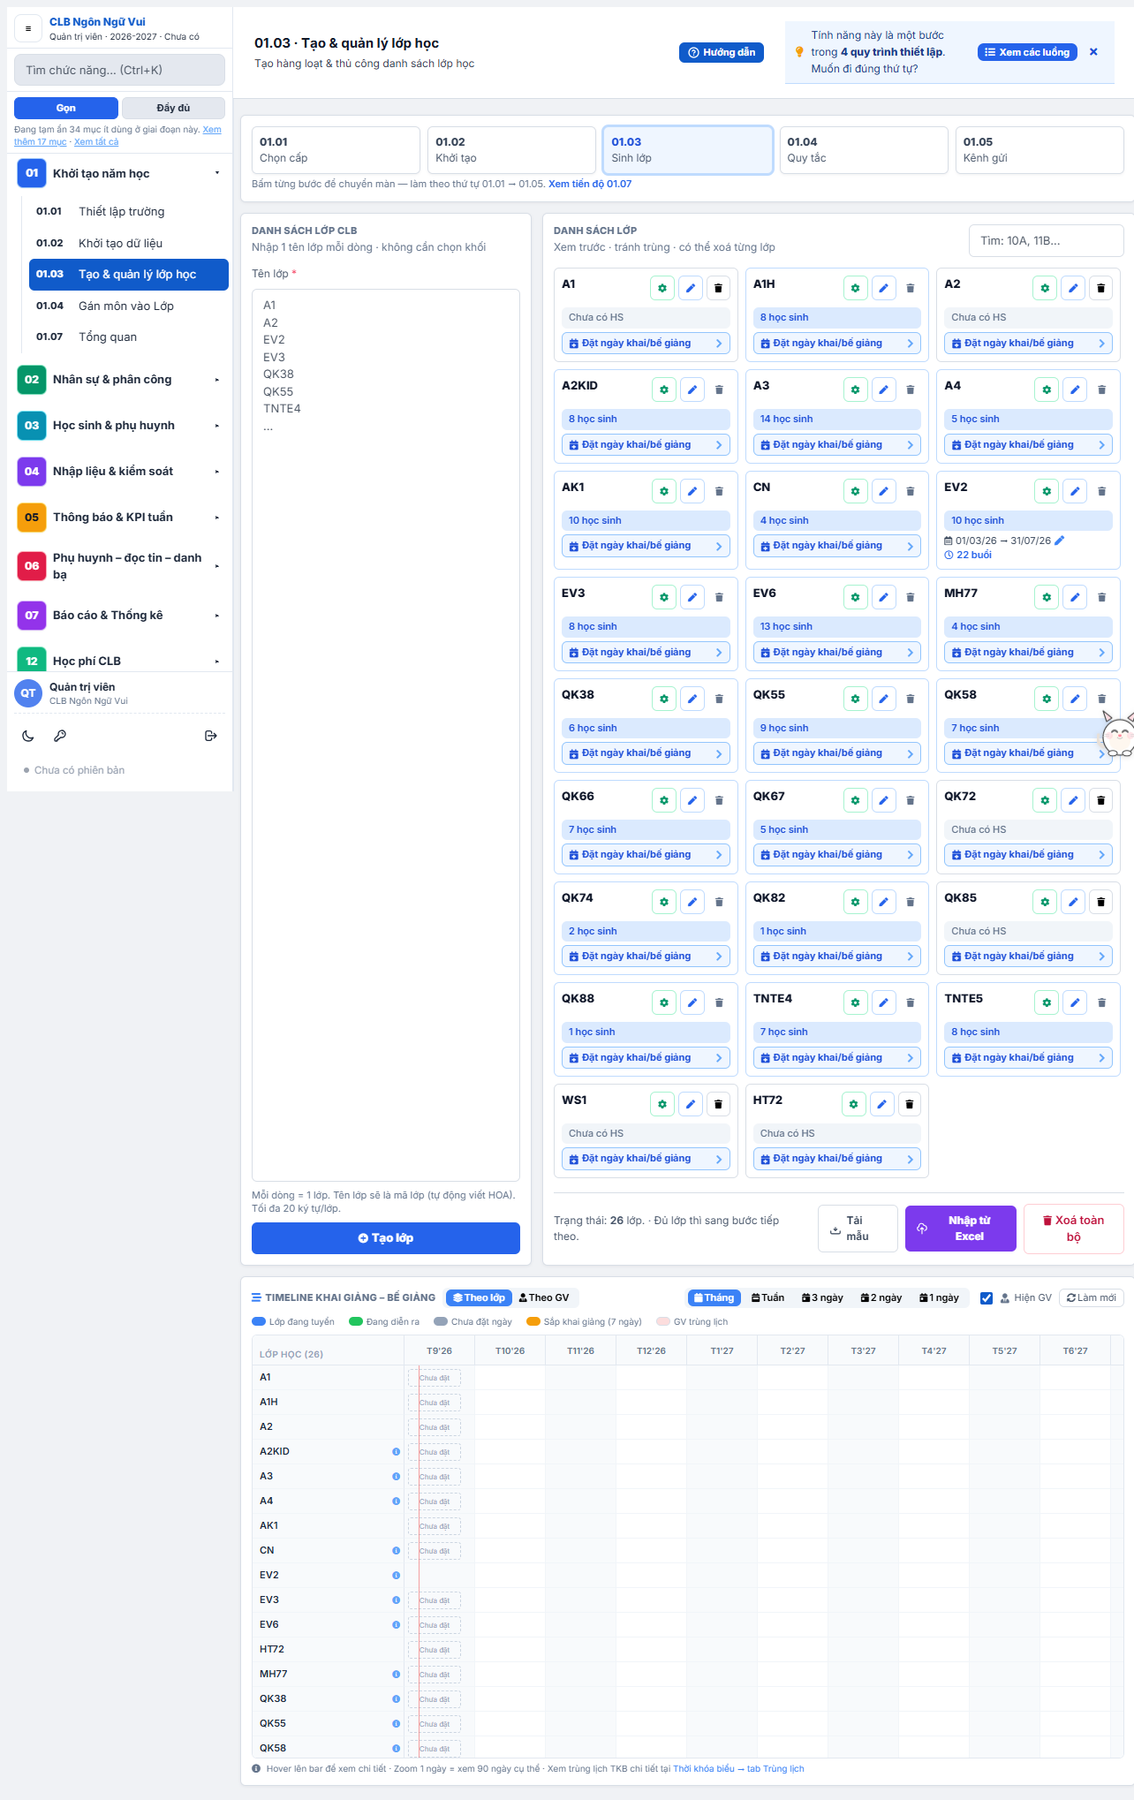The image size is (1134, 1800).
Task: Open Đặt ngày khai/bế giảng for QK38
Action: (x=646, y=753)
